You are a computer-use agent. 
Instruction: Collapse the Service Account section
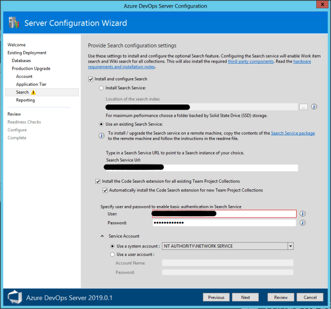tap(102, 236)
